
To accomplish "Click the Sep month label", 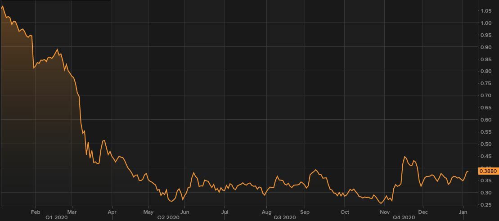I will [x=305, y=212].
